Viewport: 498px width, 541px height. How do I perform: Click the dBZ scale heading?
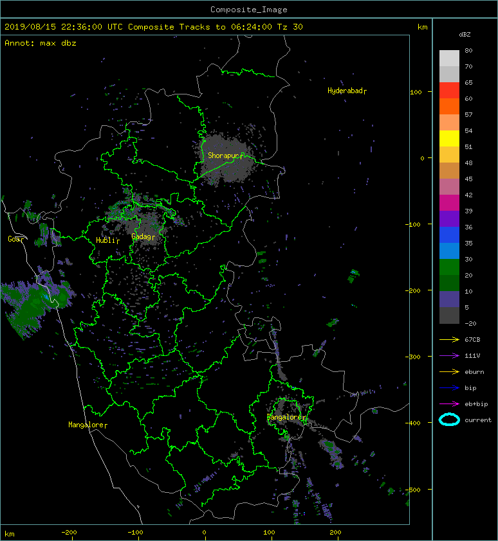tap(465, 35)
